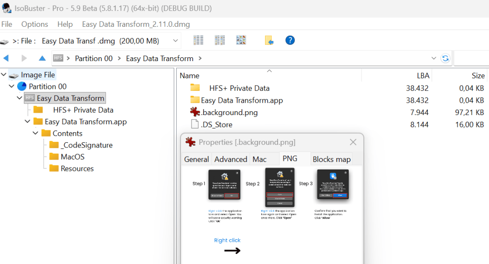
Task: Click the search field beside the refresh button
Action: point(471,58)
